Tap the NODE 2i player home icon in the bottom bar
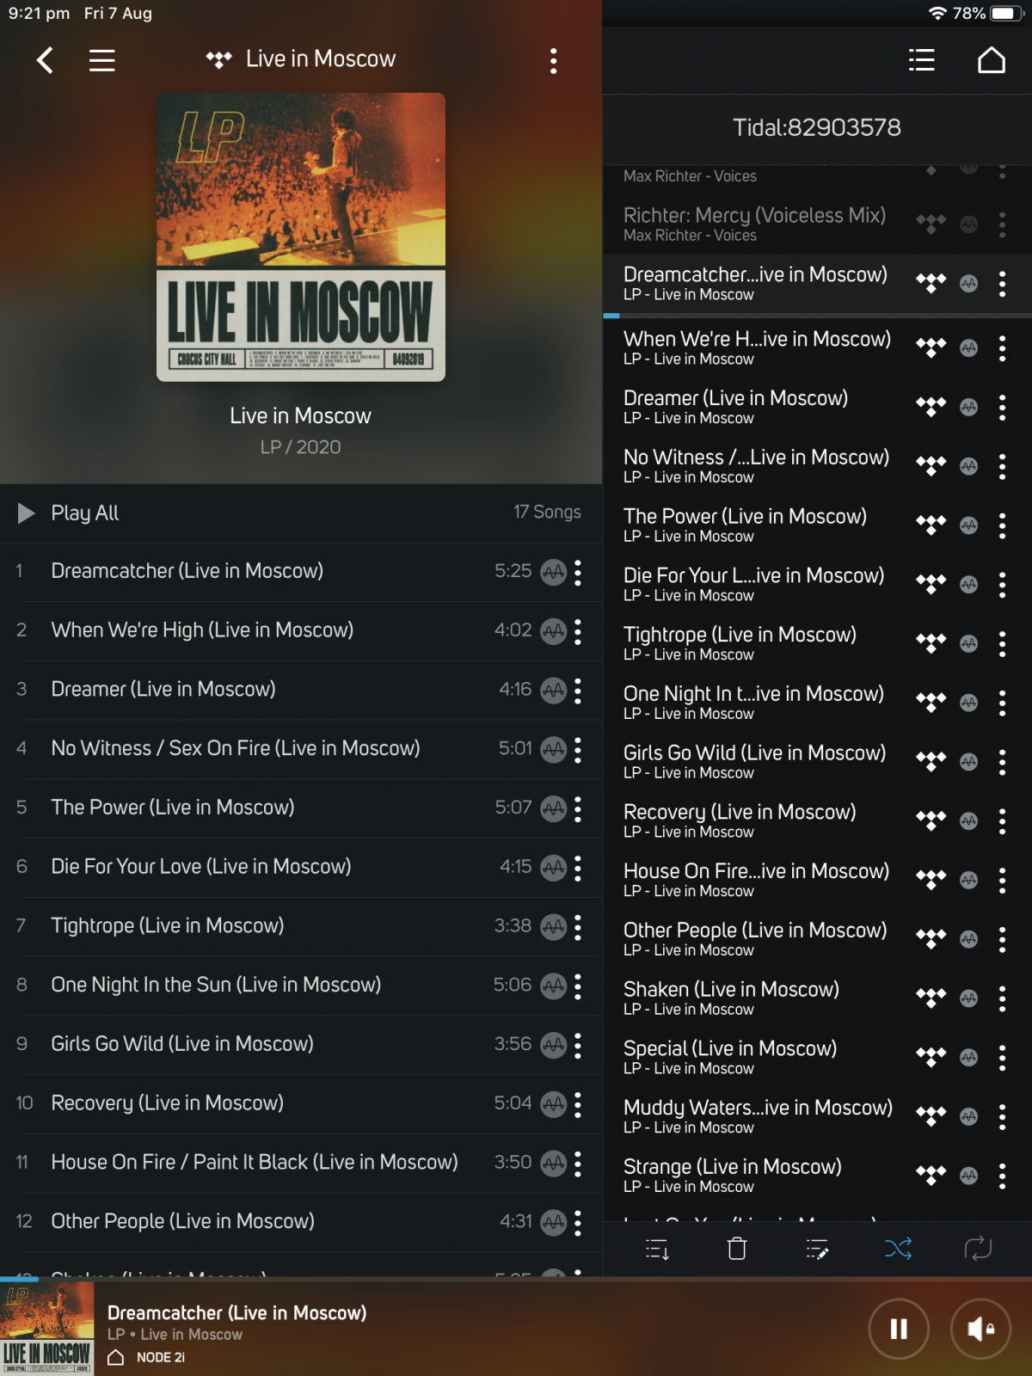 [x=116, y=1358]
